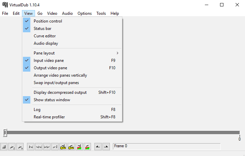Close the VirtualDub window
This screenshot has height=156, width=245.
(237, 5)
